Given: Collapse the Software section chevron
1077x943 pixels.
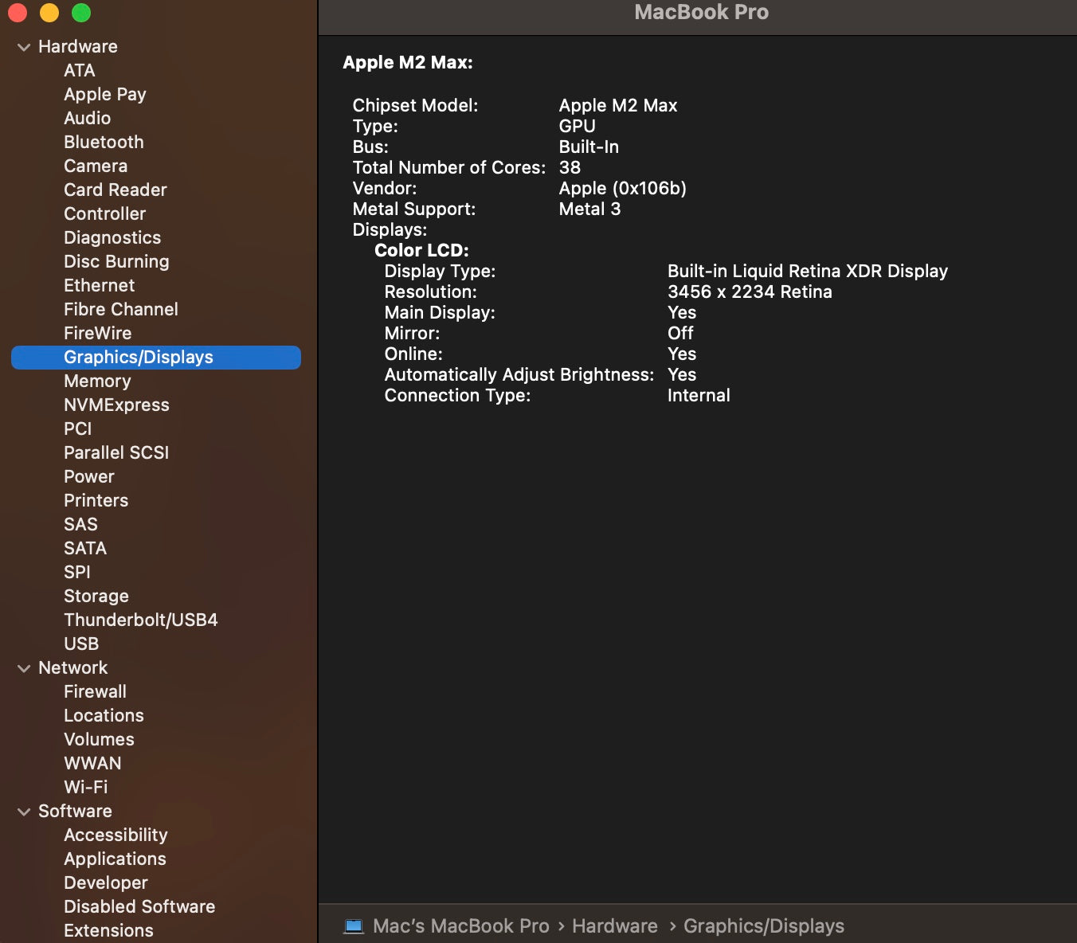Looking at the screenshot, I should coord(24,812).
